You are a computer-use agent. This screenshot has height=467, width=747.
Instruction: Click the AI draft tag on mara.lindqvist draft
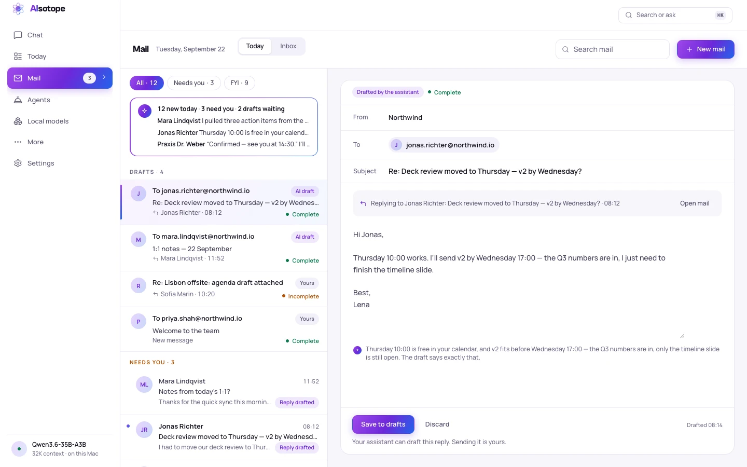(x=305, y=237)
